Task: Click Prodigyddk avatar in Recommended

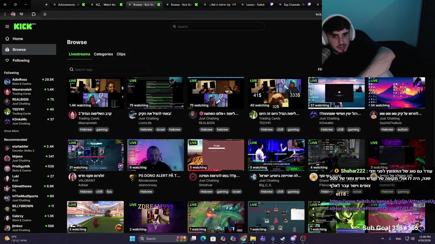Action: click(7, 168)
